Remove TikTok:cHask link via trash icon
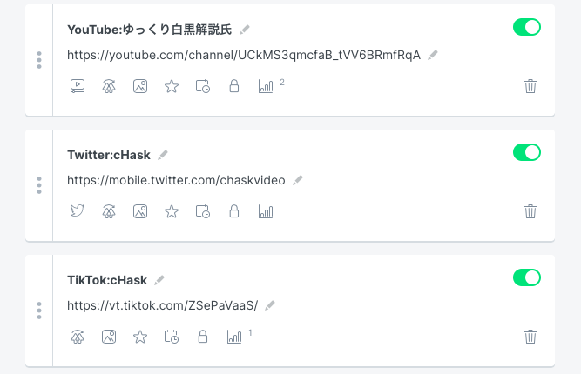Image resolution: width=581 pixels, height=374 pixels. pyautogui.click(x=530, y=337)
